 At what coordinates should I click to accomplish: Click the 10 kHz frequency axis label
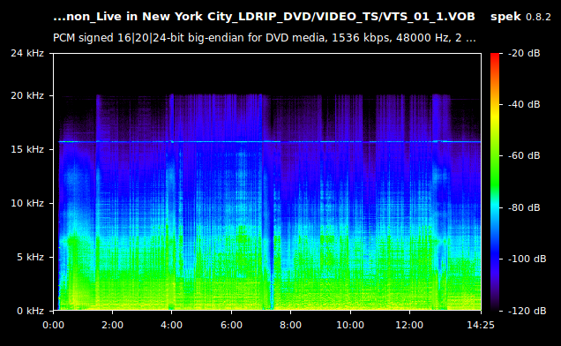[27, 203]
